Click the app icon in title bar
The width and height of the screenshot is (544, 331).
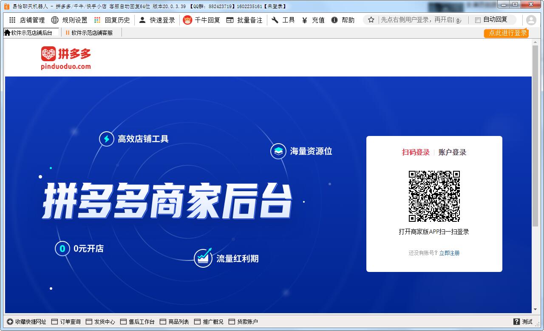(7, 6)
